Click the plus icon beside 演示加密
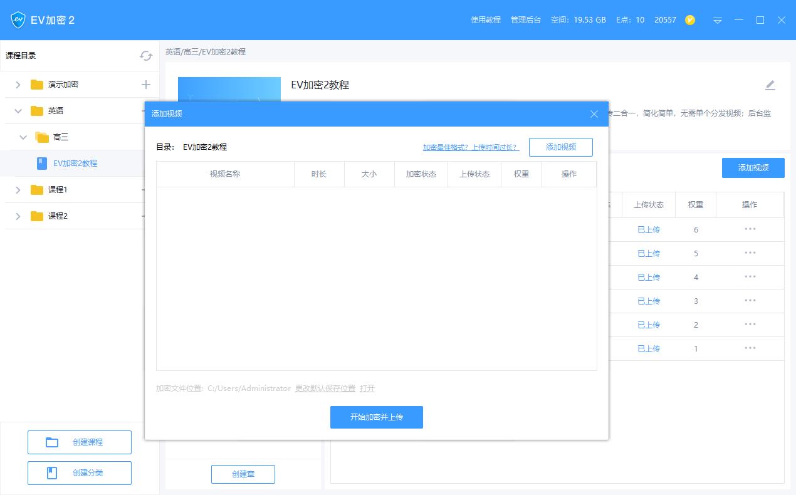Image resolution: width=796 pixels, height=495 pixels. click(x=146, y=84)
